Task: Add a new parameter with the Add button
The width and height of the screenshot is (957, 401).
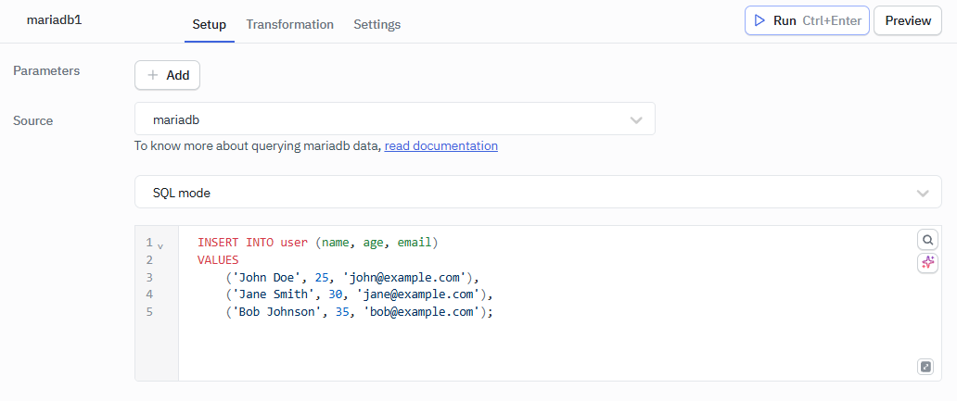Action: (x=167, y=75)
